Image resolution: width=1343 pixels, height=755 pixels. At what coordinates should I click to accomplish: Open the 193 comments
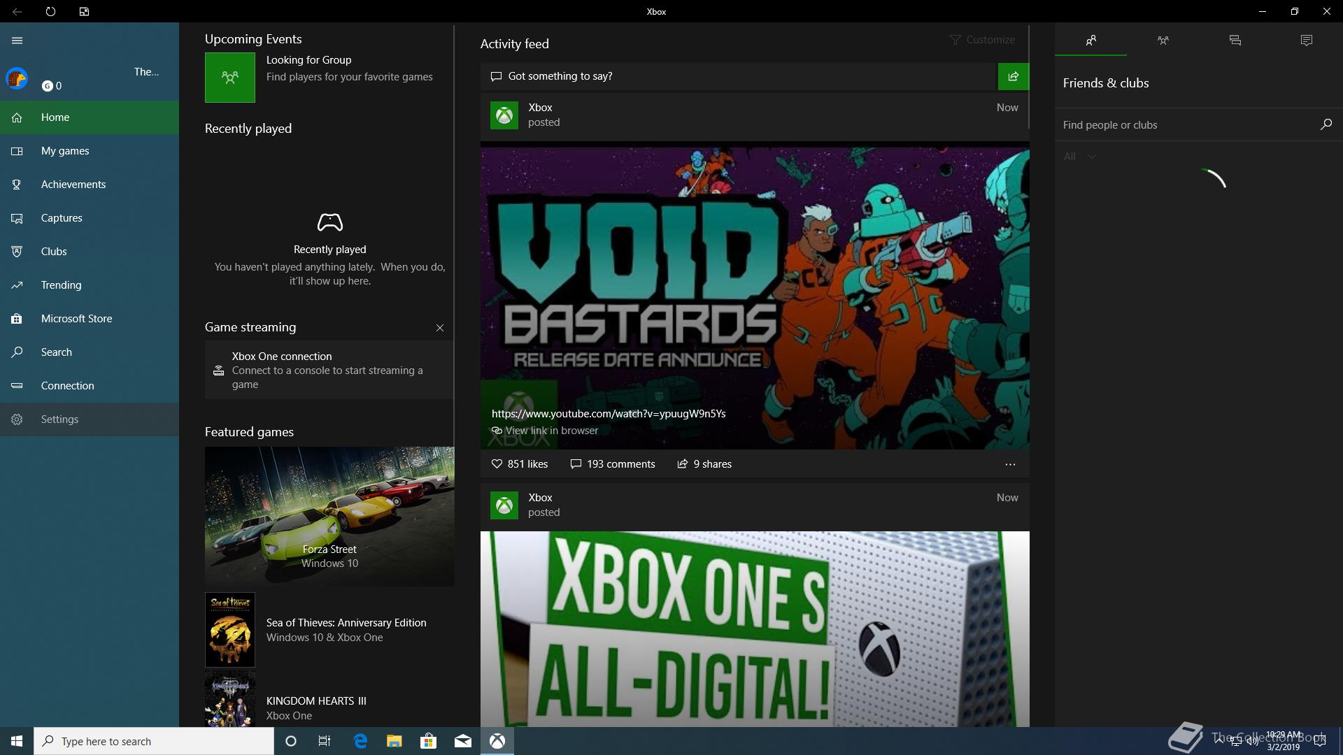(x=613, y=464)
